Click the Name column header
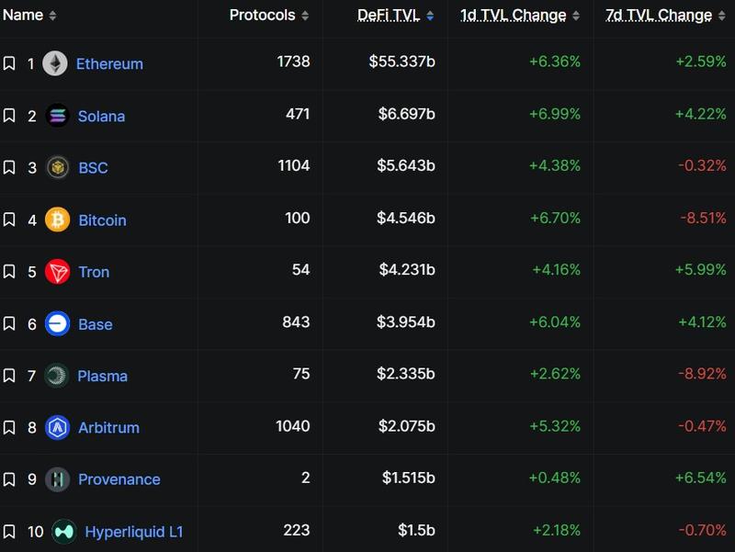Screen dimensions: 735x552 click(25, 15)
